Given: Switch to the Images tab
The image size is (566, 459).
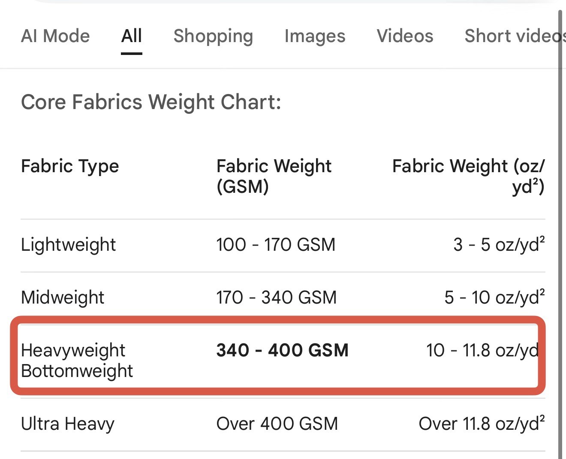Looking at the screenshot, I should tap(315, 36).
